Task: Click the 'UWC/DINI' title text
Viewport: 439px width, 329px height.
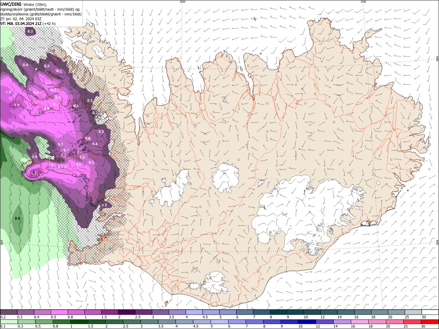Action: tap(11, 4)
